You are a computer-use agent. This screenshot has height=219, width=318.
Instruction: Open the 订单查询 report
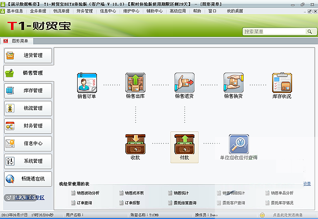coord(81,203)
